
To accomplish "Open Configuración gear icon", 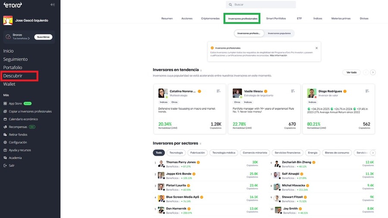I will pyautogui.click(x=5, y=142).
